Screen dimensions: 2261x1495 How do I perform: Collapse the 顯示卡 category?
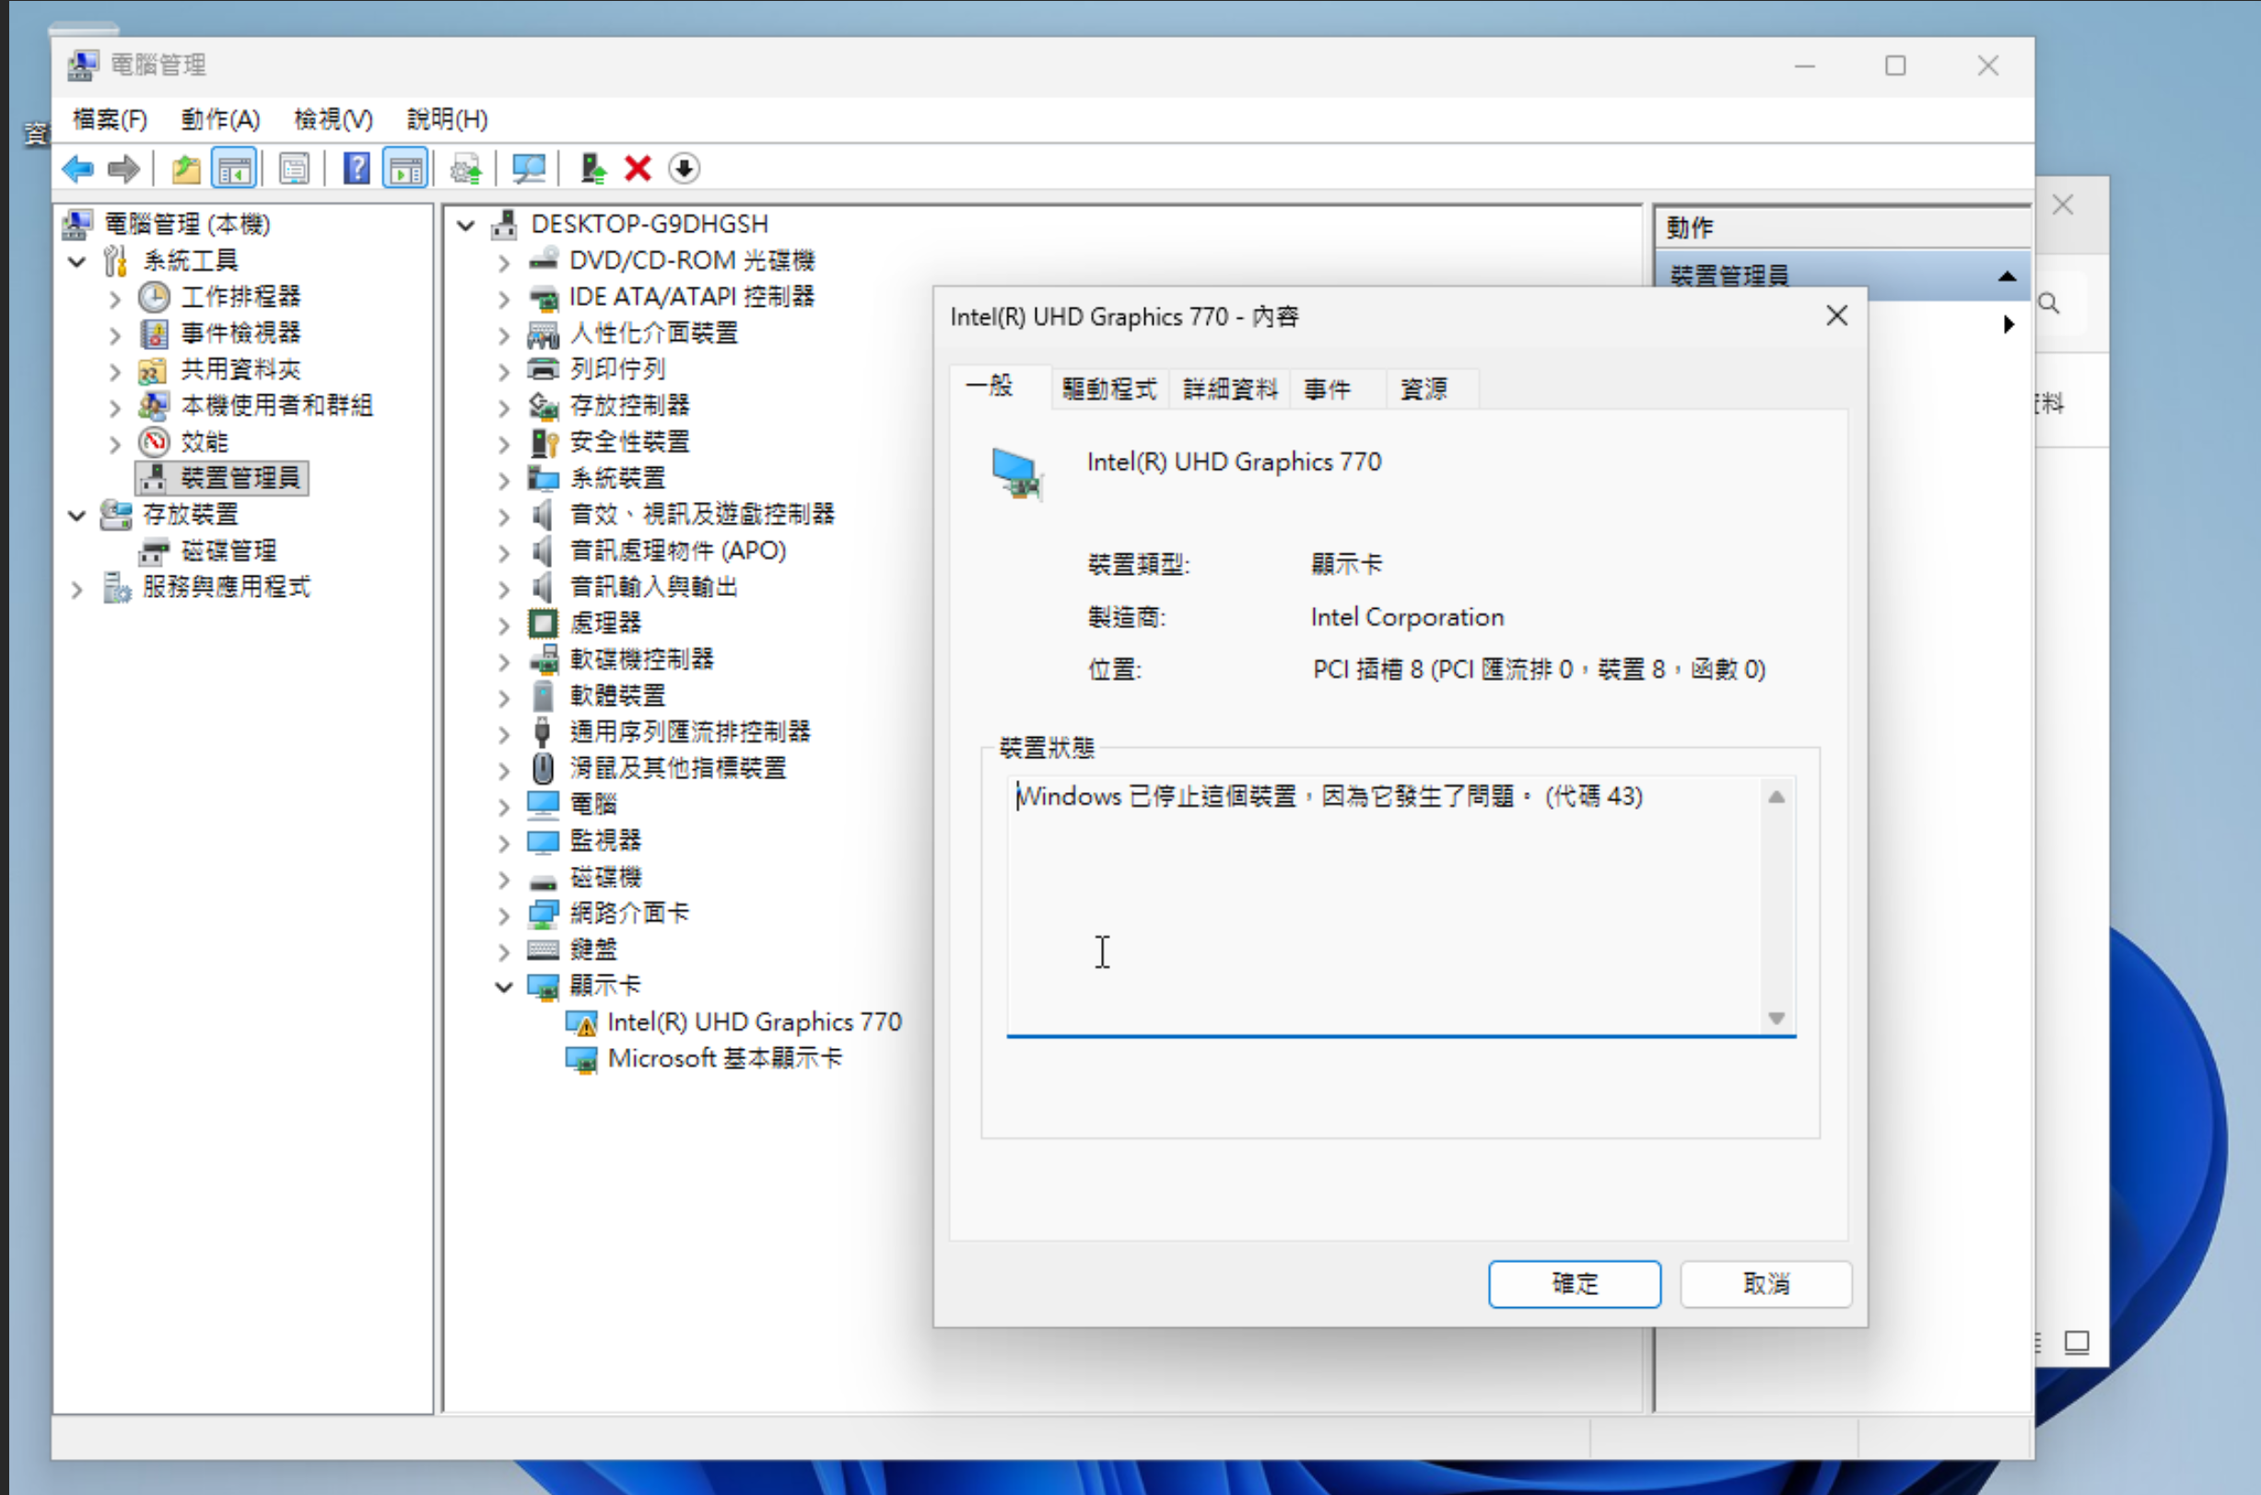click(505, 987)
